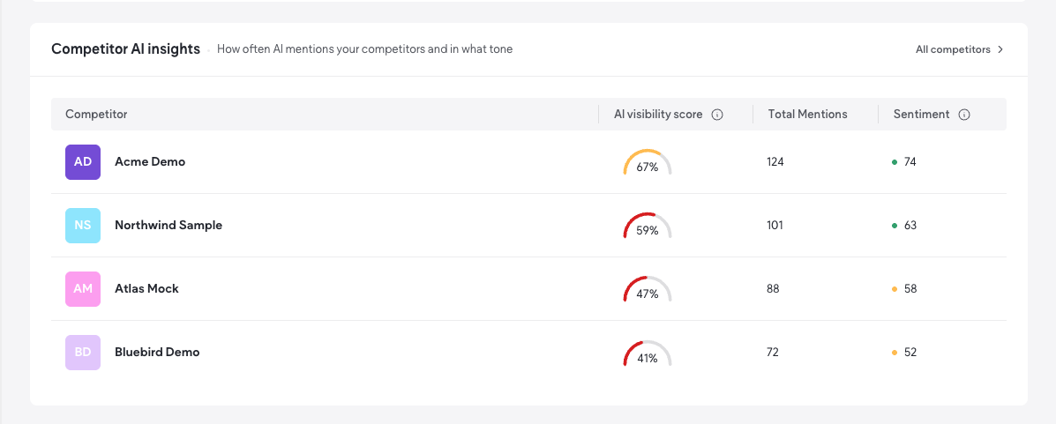The image size is (1056, 424).
Task: Click the purple AD avatar for Acme Demo
Action: (x=83, y=162)
